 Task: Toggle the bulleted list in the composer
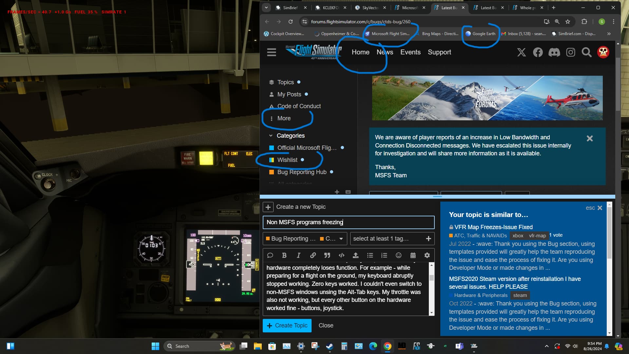coord(370,255)
